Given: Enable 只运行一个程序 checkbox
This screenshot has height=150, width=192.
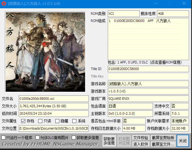Looking at the screenshot, I should tap(3, 137).
